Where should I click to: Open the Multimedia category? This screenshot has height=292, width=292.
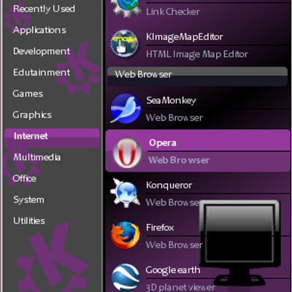[x=36, y=157]
